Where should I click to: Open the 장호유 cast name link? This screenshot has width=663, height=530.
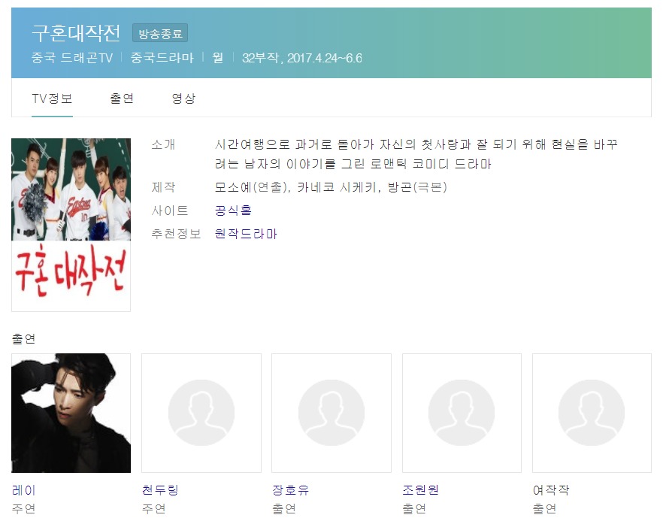pyautogui.click(x=290, y=490)
